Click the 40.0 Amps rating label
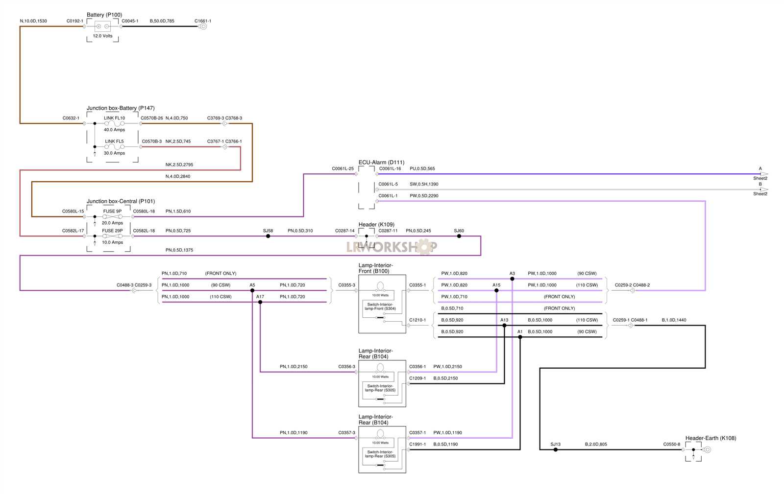This screenshot has width=784, height=494. 114,130
